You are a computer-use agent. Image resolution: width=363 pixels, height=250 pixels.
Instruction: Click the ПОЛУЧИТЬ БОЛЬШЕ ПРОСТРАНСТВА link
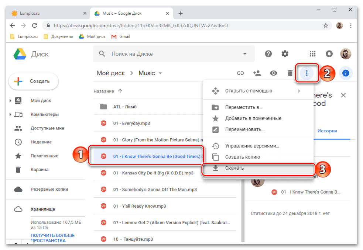point(52,238)
